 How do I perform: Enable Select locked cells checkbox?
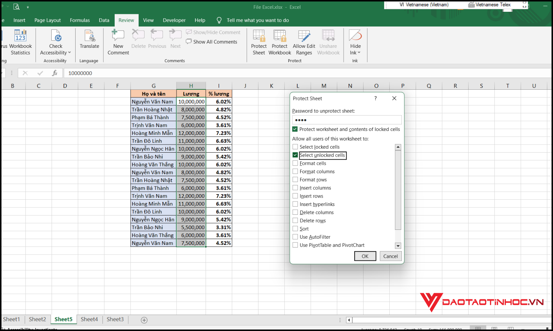tap(295, 147)
